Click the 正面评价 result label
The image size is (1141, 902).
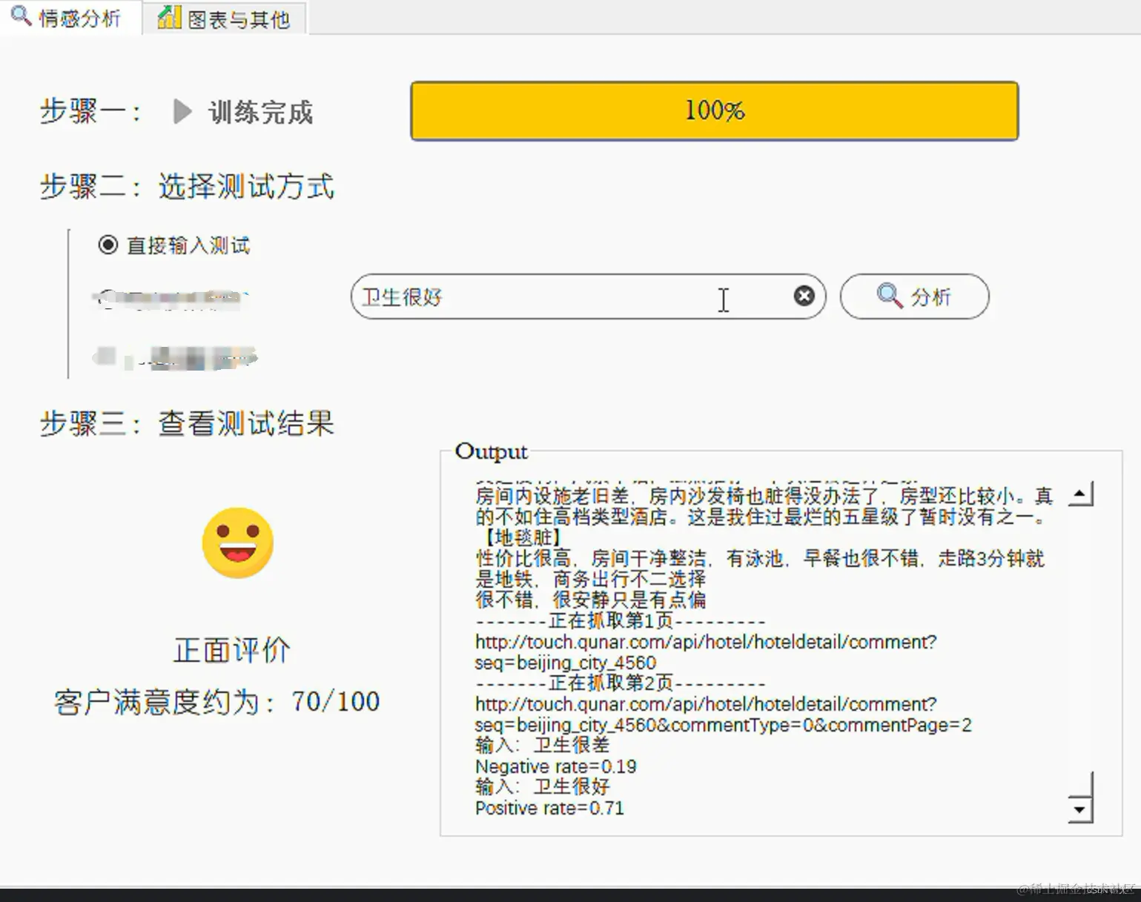click(x=232, y=650)
